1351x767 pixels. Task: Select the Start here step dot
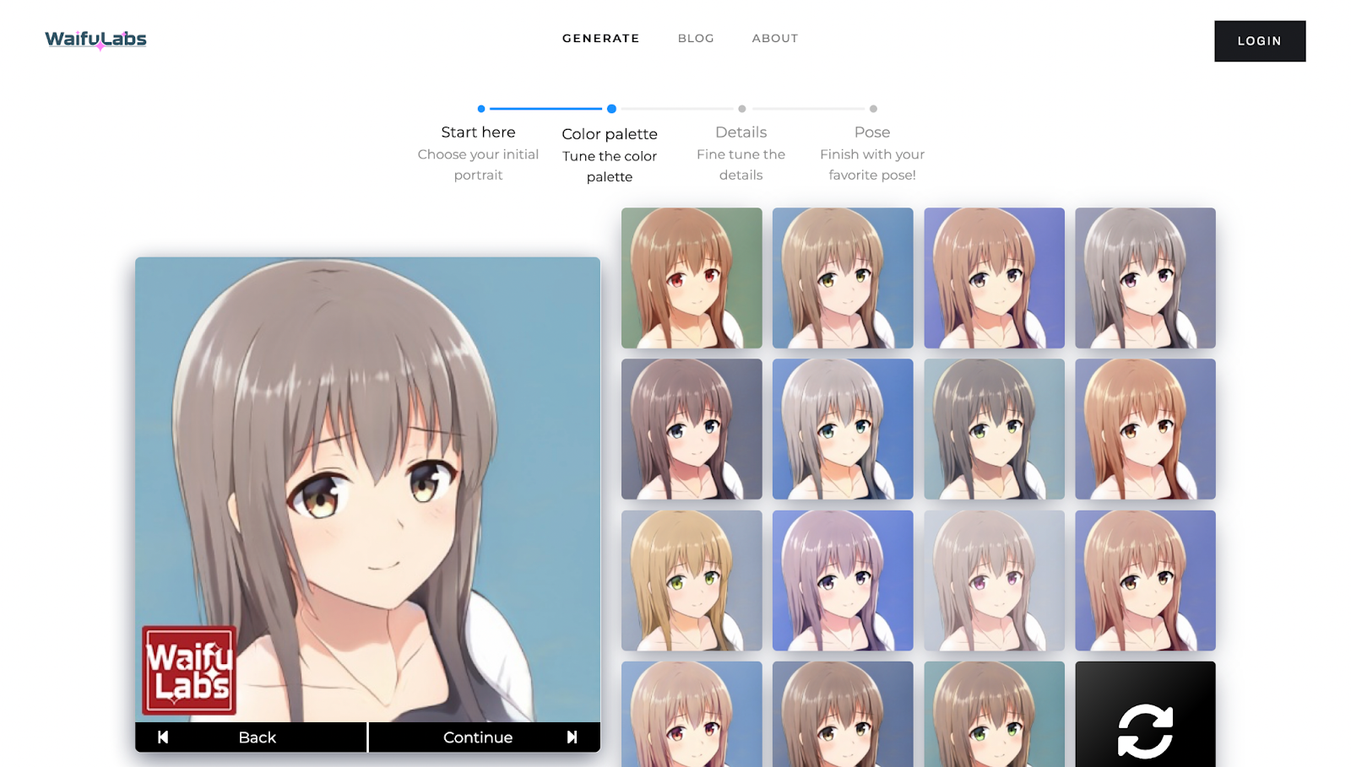(481, 109)
